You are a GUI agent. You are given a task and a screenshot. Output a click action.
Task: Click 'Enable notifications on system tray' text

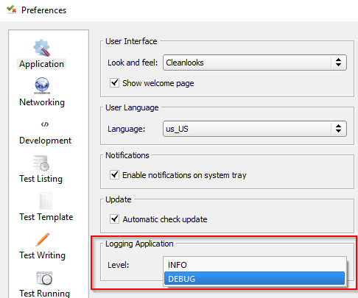click(184, 175)
